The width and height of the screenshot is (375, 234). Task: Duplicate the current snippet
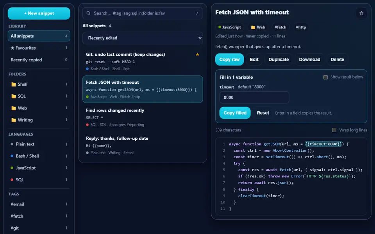point(279,59)
